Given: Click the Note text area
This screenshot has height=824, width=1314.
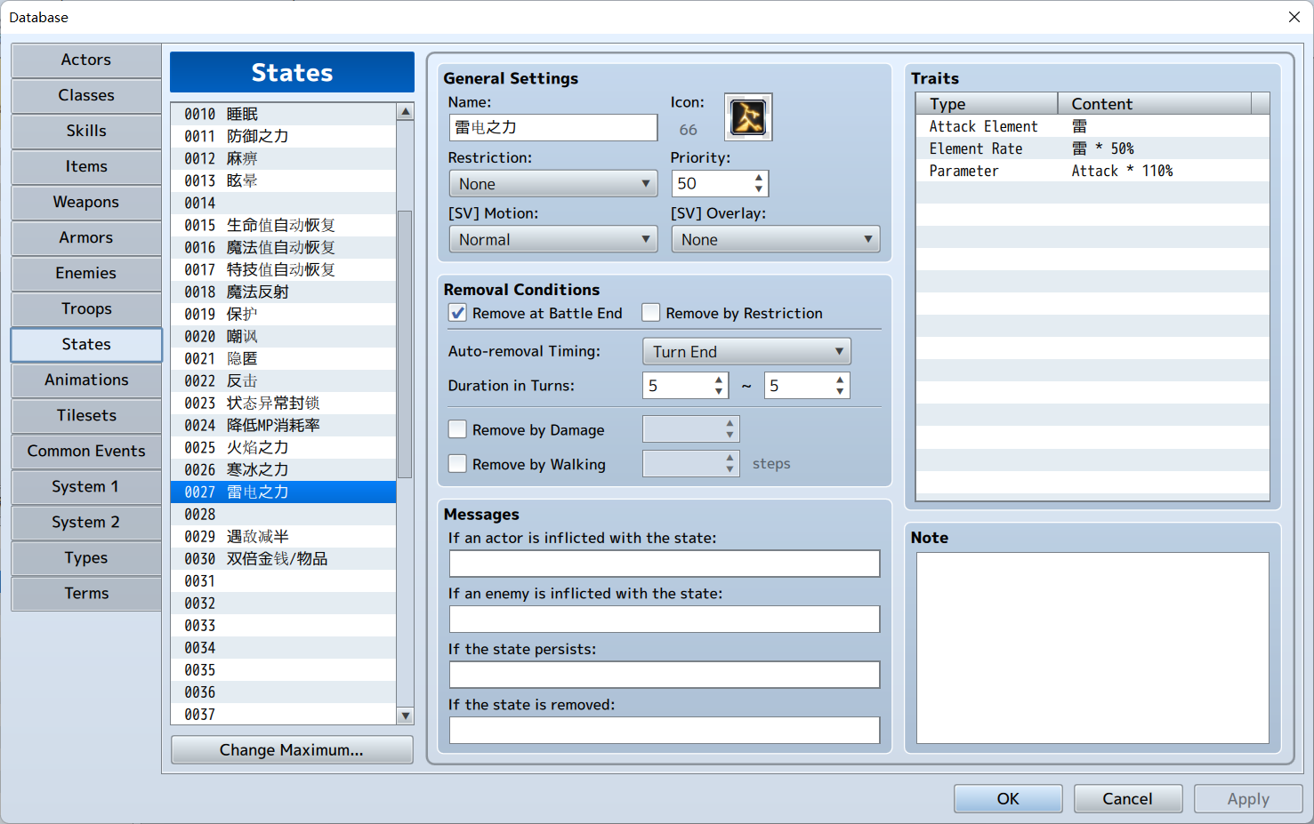Looking at the screenshot, I should [x=1092, y=648].
